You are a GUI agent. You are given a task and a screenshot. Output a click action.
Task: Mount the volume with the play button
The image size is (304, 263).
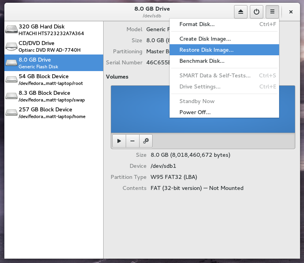point(119,141)
